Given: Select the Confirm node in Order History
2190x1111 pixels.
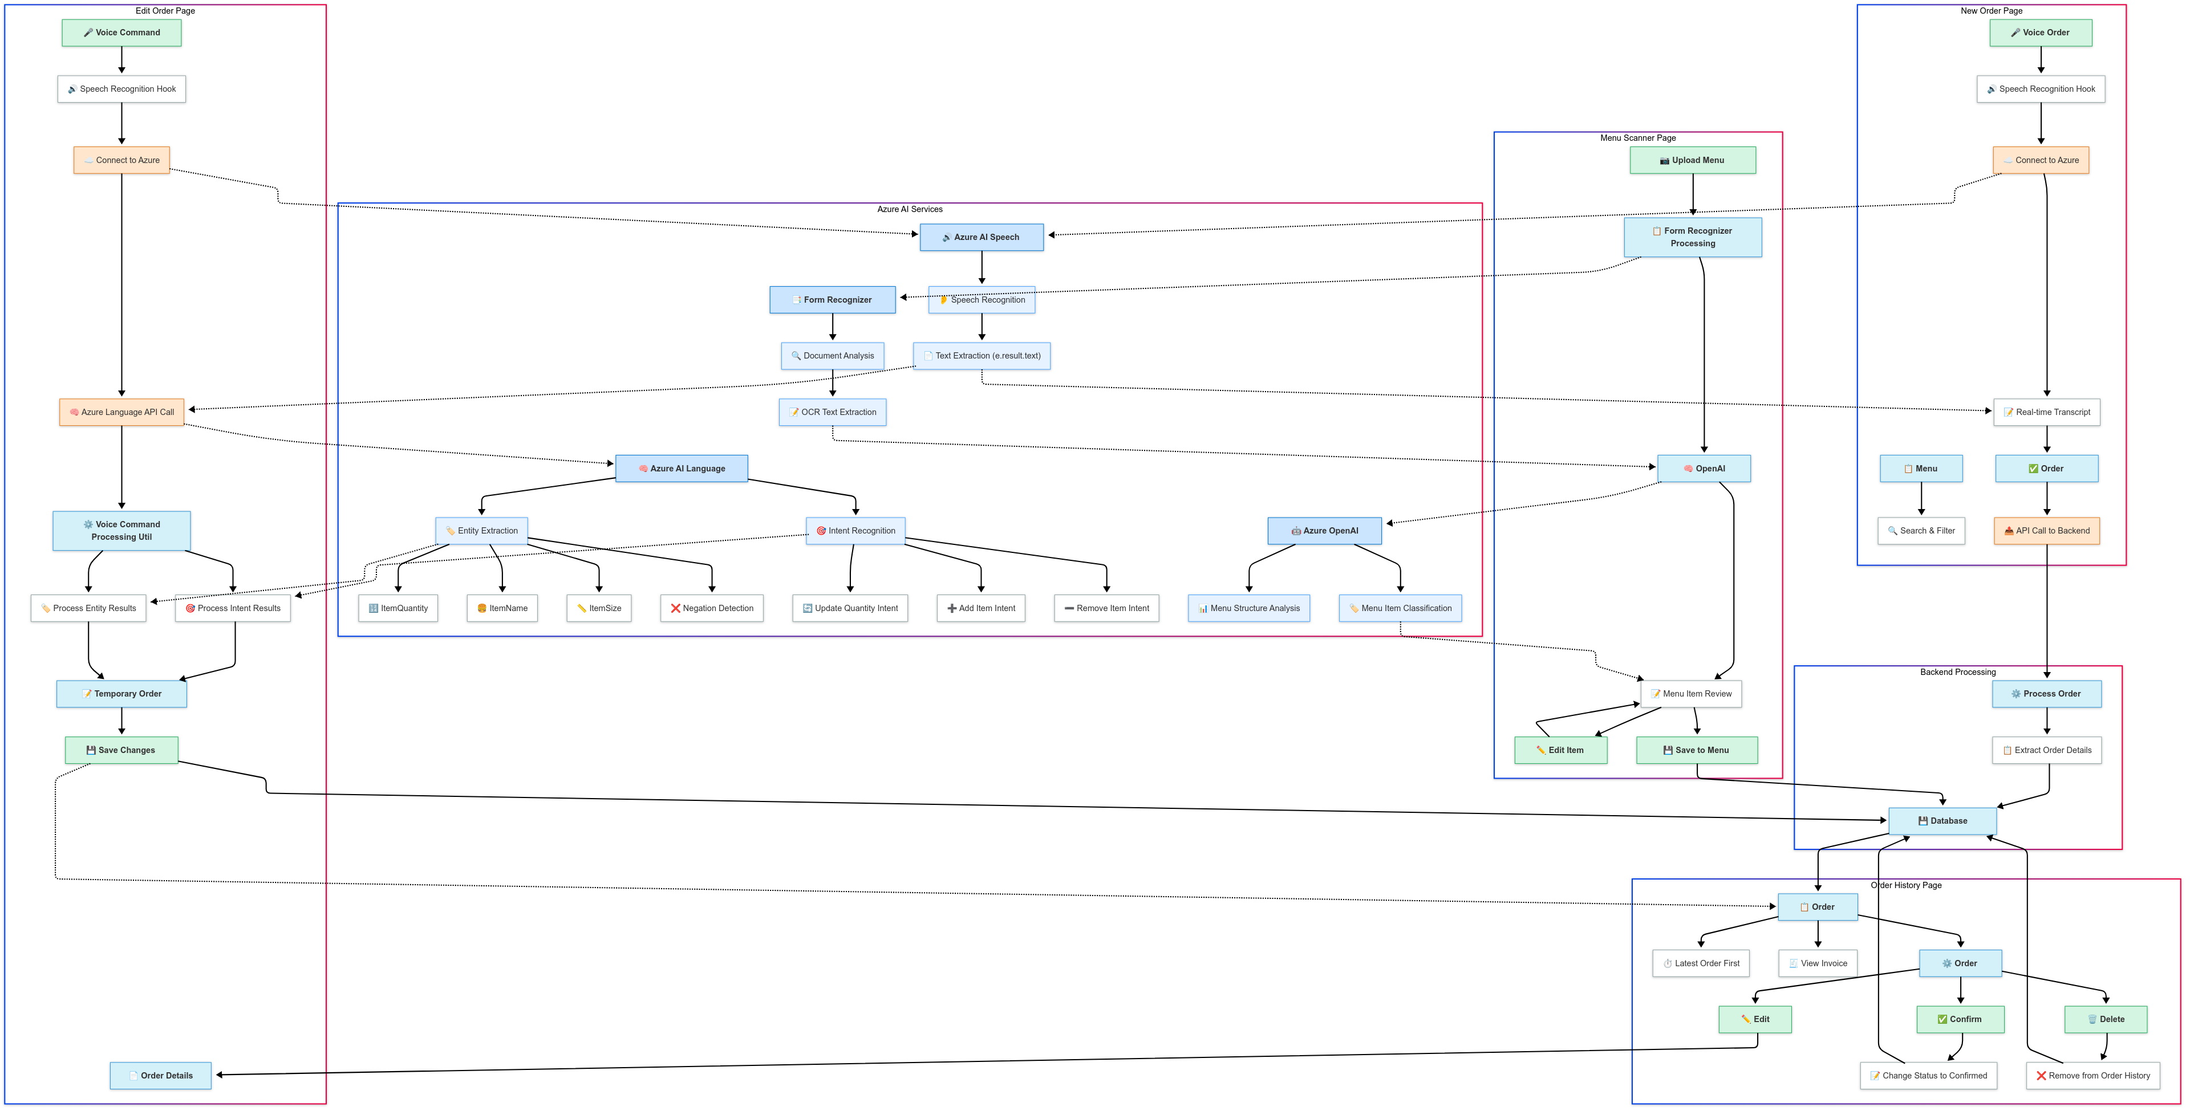Looking at the screenshot, I should coord(1961,1019).
